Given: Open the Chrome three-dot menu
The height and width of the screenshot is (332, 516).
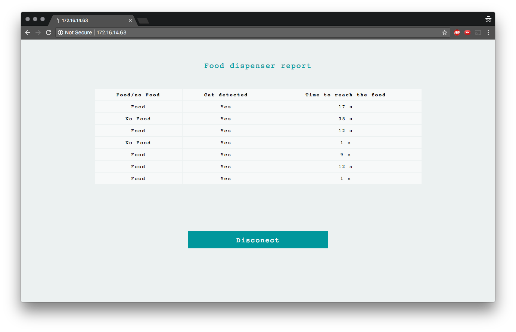Looking at the screenshot, I should pos(488,32).
